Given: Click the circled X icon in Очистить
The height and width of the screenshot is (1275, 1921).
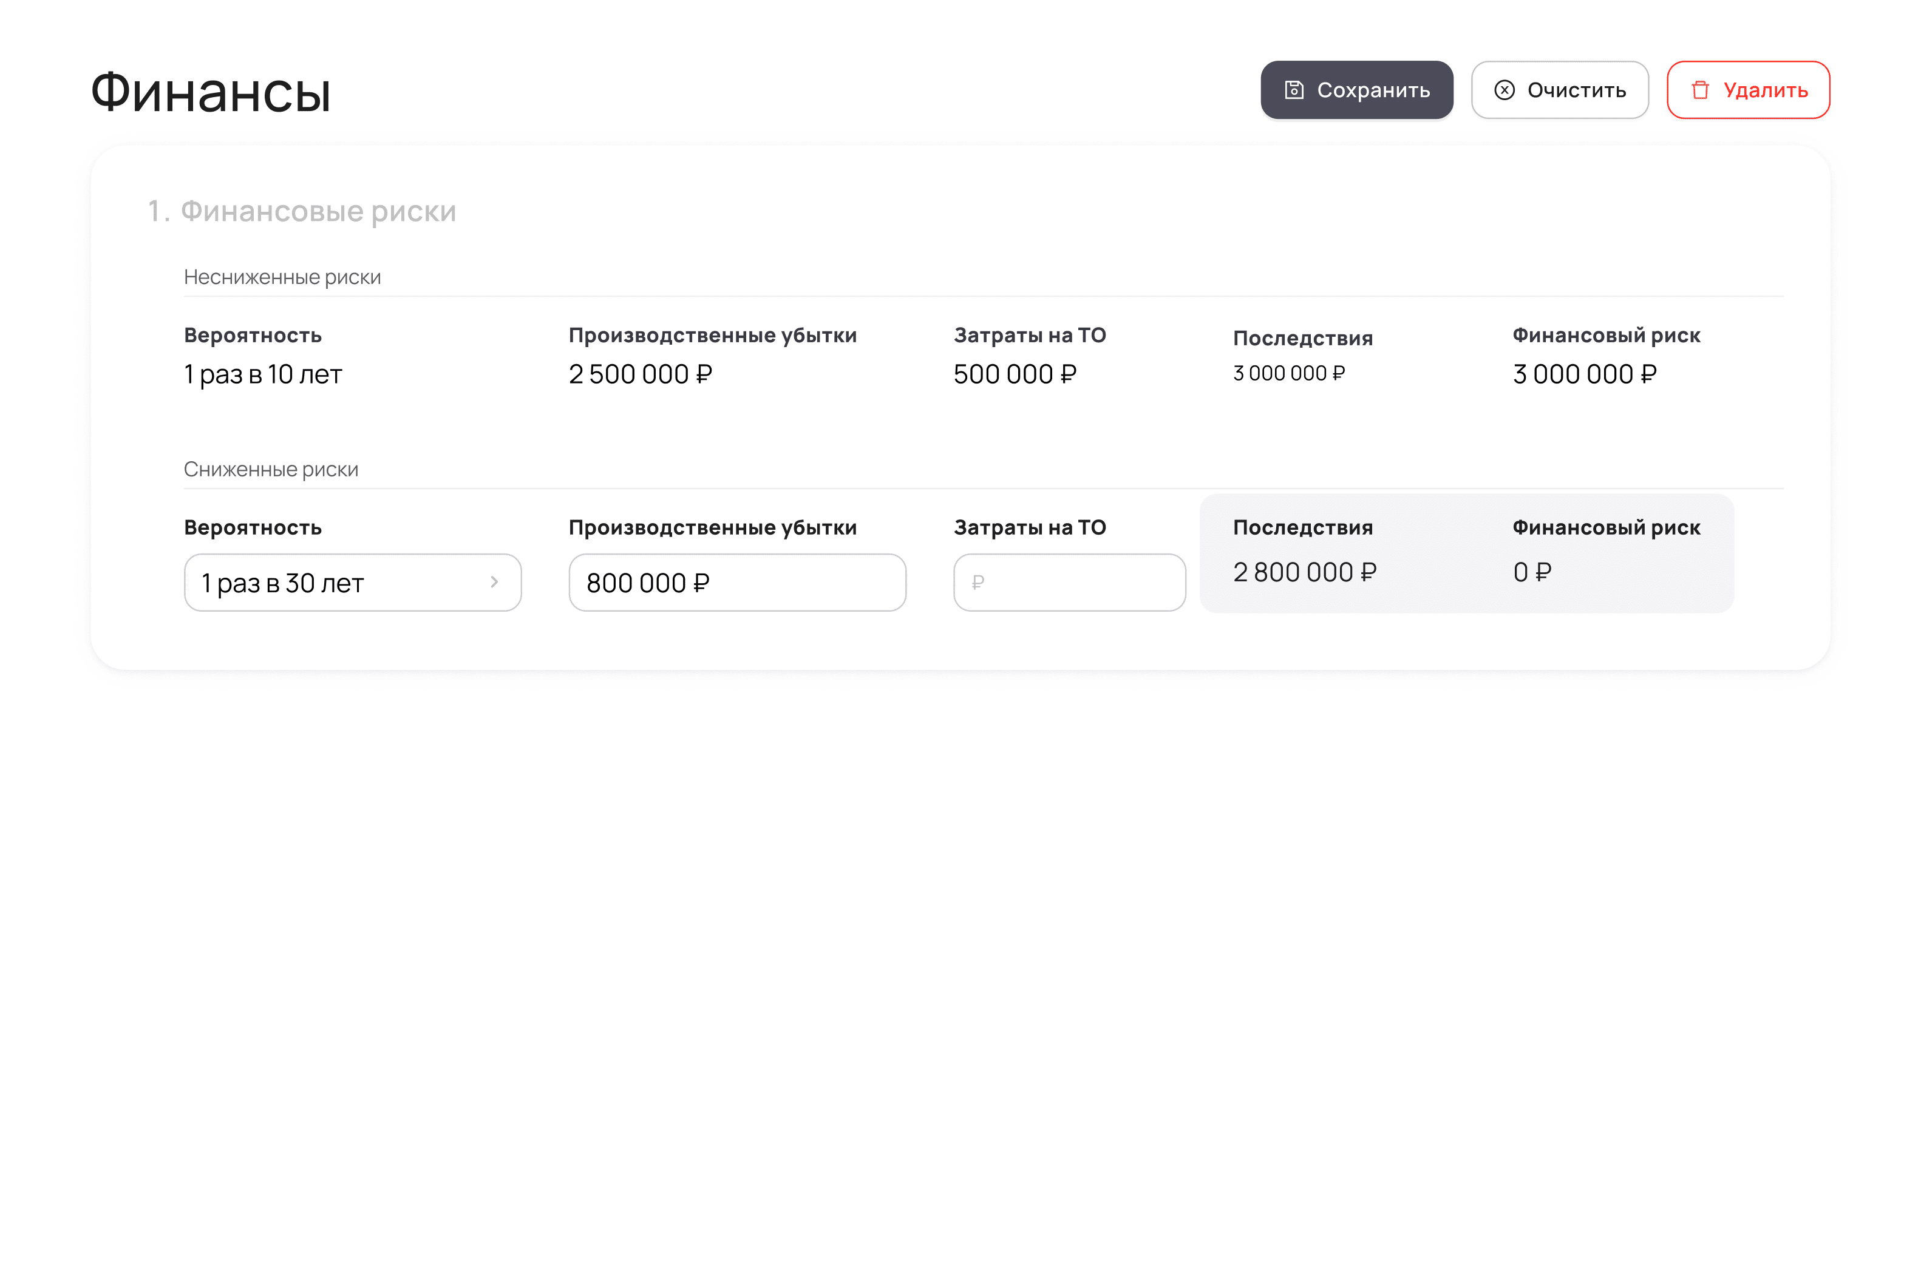Looking at the screenshot, I should pyautogui.click(x=1504, y=90).
